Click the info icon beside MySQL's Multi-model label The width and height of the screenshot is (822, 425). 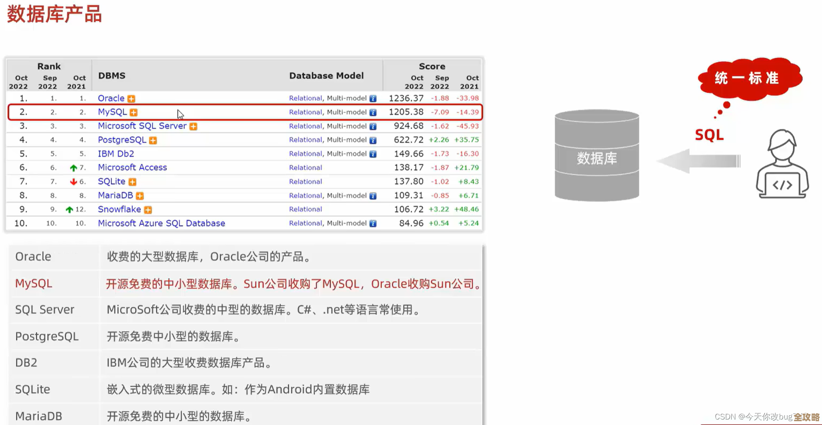[x=373, y=112]
